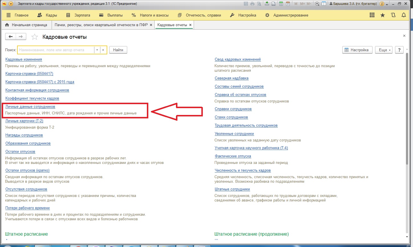413x247 pixels.
Task: Open the Штатные сотрудники report link
Action: [232, 189]
